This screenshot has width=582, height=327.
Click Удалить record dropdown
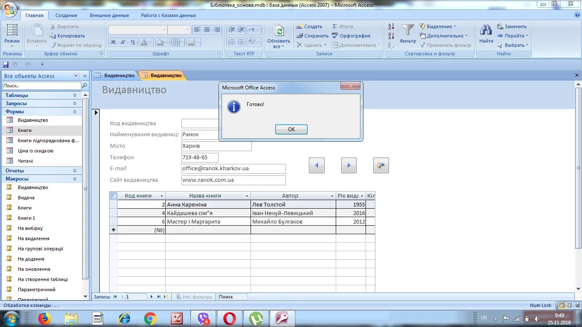click(x=311, y=45)
